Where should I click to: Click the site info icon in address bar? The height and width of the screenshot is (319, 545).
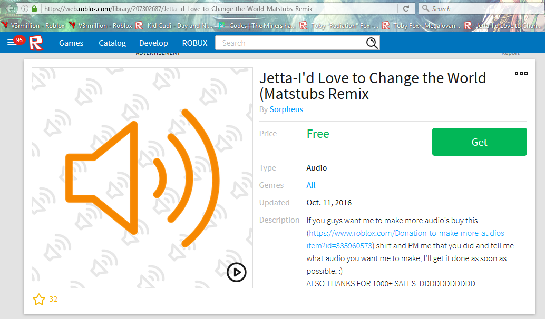coord(25,8)
